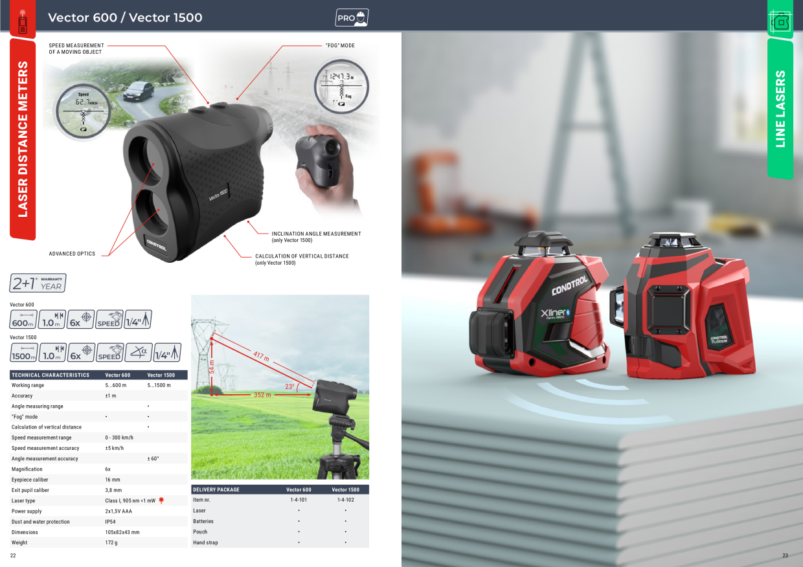This screenshot has width=803, height=567.
Task: Click the 'DELIVERY PACKAGE' table header
Action: pyautogui.click(x=216, y=489)
